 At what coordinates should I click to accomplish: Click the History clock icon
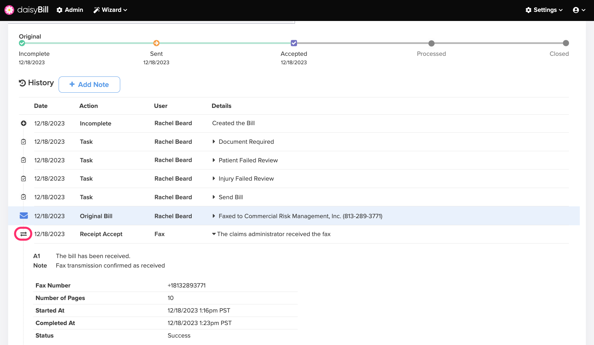(22, 83)
